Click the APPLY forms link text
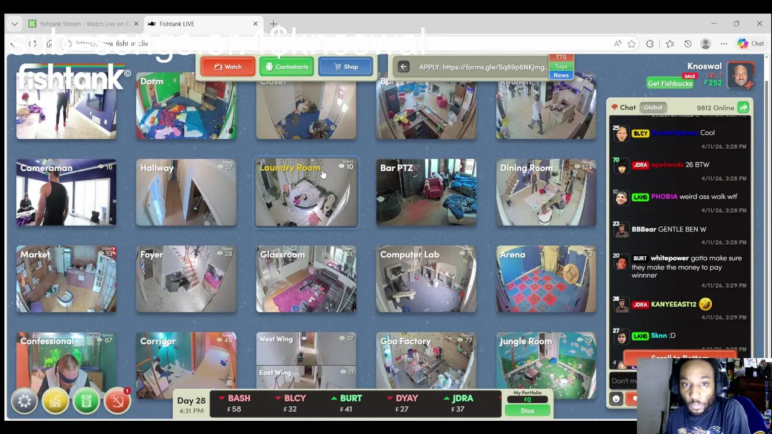 point(483,67)
